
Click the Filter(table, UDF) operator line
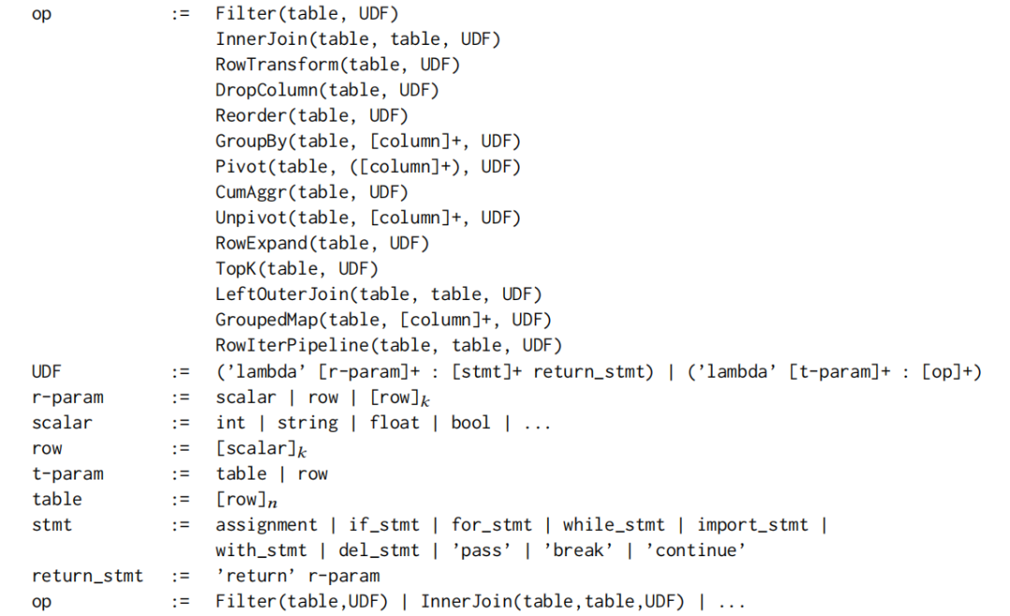307,14
